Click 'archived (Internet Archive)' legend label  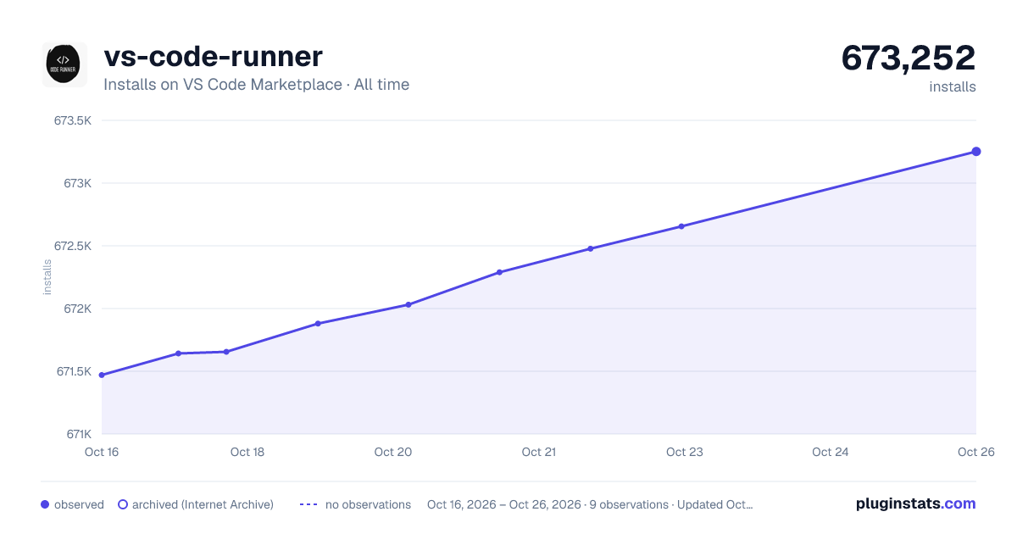203,504
